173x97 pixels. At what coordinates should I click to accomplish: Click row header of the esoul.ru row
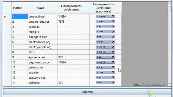pyautogui.click(x=7, y=72)
